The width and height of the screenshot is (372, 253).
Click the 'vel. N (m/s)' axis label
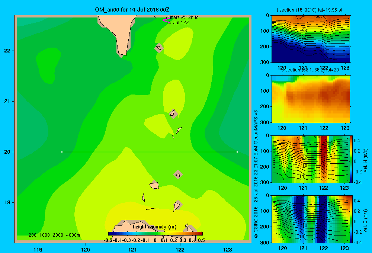pos(365,160)
